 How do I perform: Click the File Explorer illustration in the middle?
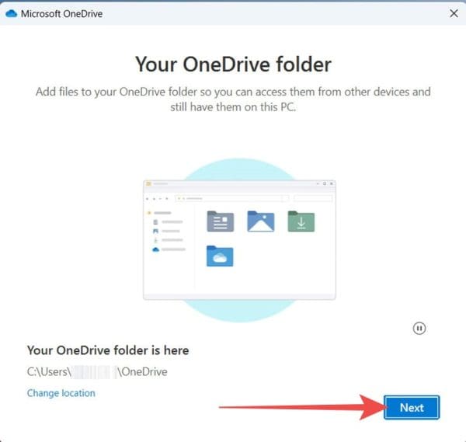click(239, 240)
